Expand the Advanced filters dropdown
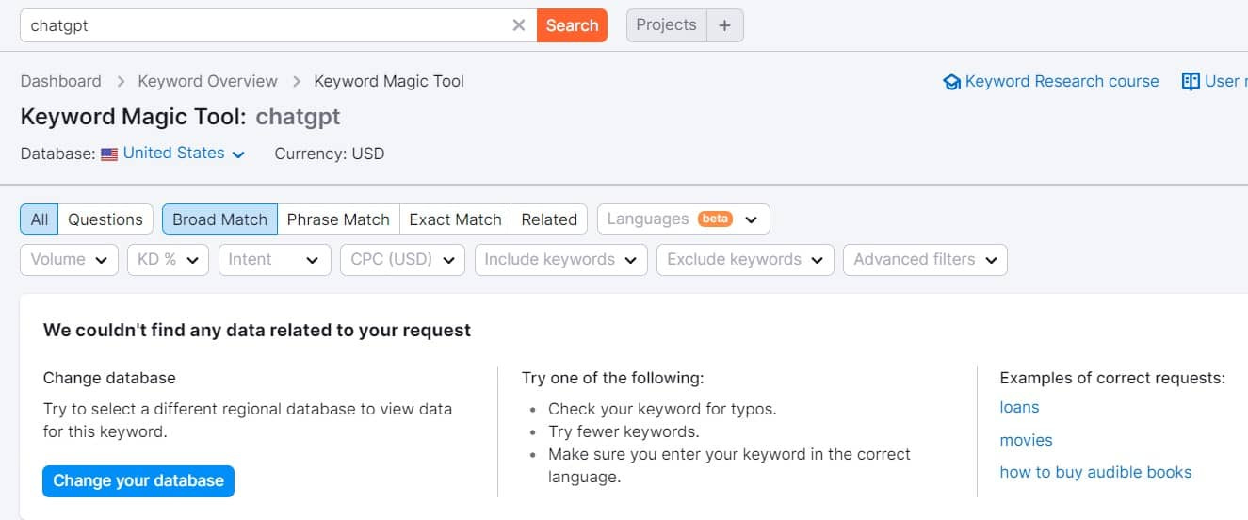1248x520 pixels. pos(925,260)
